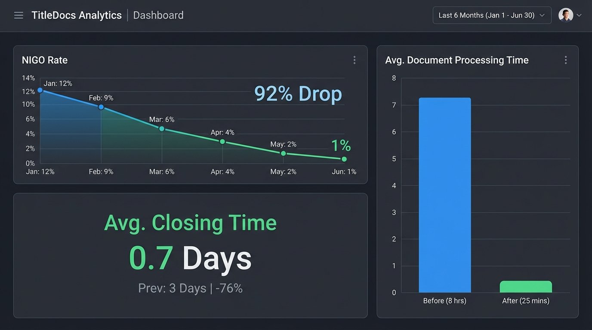Click the TitleDocs Analytics title
This screenshot has height=330, width=592.
(x=77, y=15)
